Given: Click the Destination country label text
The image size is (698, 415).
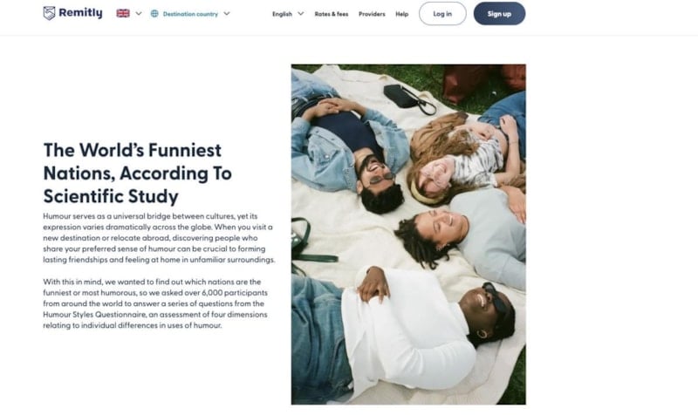Looking at the screenshot, I should pyautogui.click(x=190, y=14).
